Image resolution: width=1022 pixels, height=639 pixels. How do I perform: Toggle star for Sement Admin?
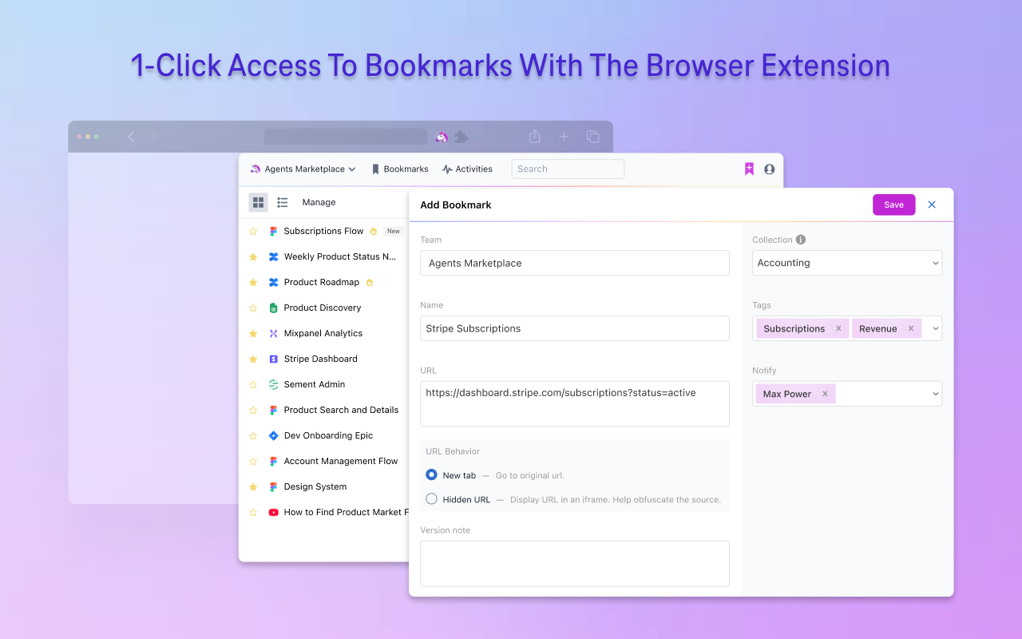[253, 384]
